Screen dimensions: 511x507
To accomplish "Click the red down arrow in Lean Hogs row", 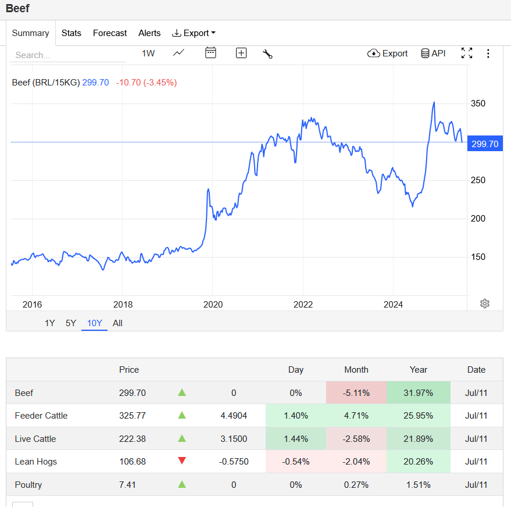I will pyautogui.click(x=182, y=460).
